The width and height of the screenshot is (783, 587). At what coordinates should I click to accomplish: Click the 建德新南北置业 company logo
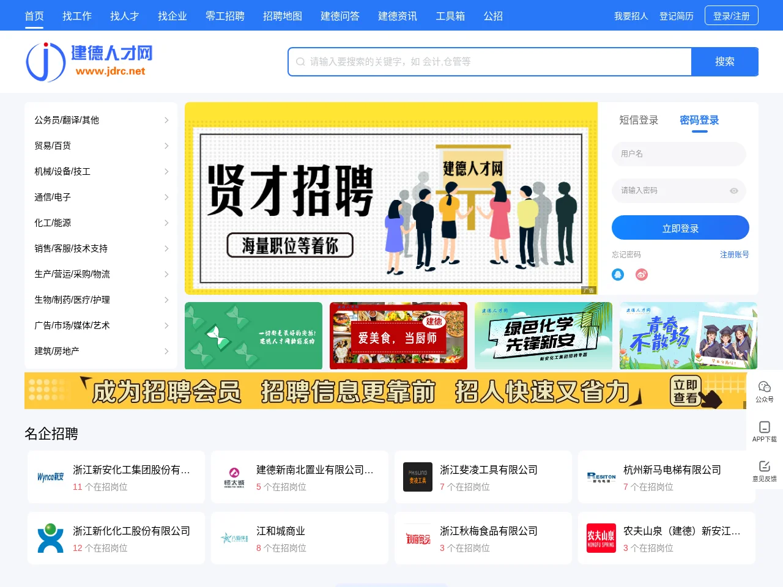[234, 477]
